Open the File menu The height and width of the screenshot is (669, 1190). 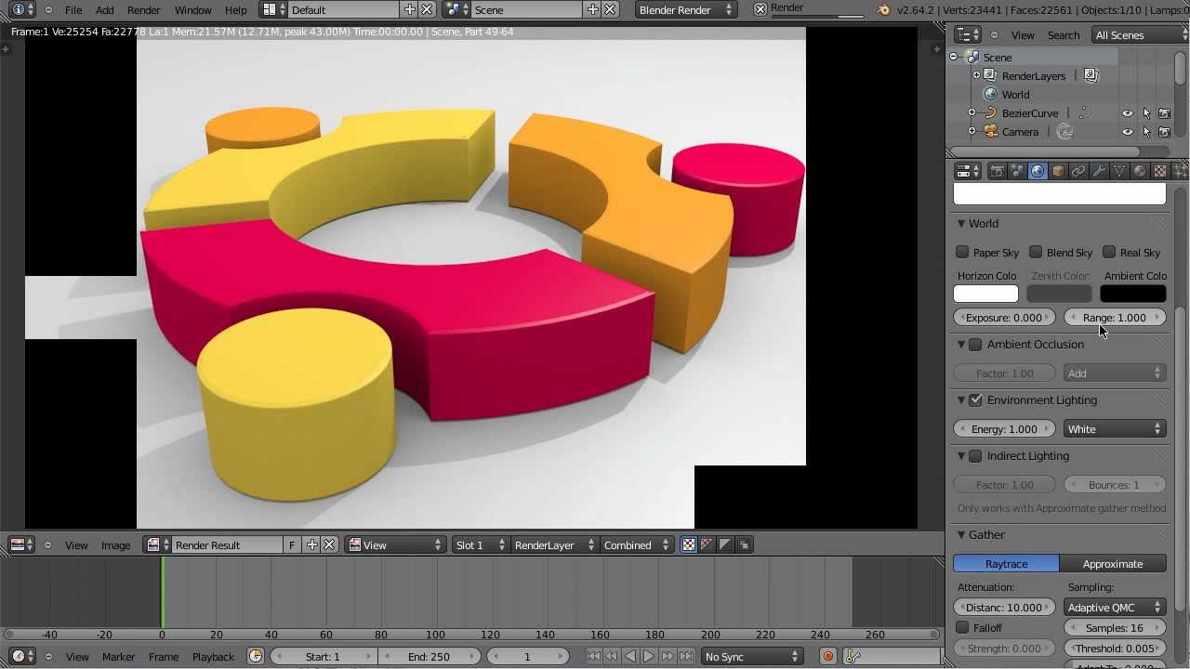point(73,9)
